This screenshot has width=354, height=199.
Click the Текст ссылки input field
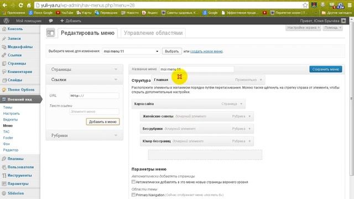click(94, 112)
